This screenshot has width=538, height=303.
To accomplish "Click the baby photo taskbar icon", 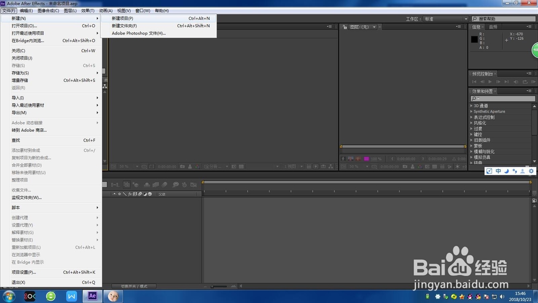I will (113, 296).
